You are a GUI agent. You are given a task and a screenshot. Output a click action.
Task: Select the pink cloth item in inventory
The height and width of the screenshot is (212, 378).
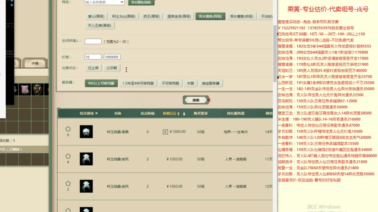tap(25, 89)
